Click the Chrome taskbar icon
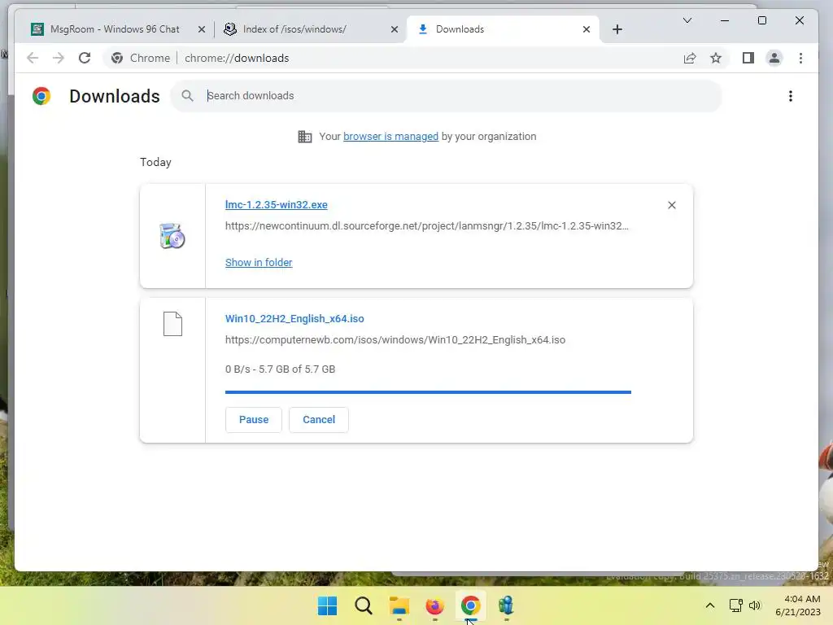Screen dimensions: 833x625 click(470, 605)
